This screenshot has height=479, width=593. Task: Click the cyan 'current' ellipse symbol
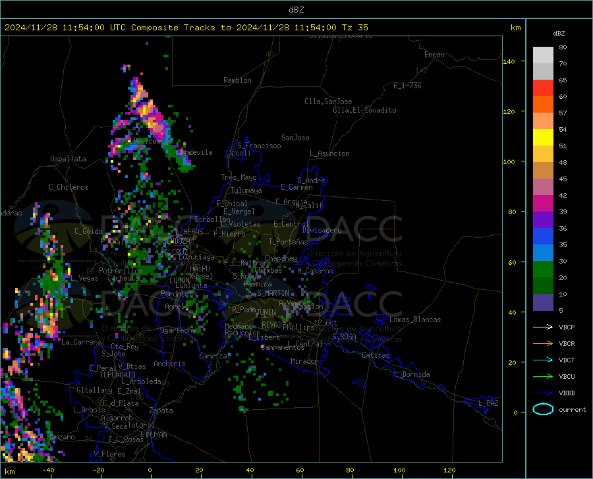[x=543, y=409]
